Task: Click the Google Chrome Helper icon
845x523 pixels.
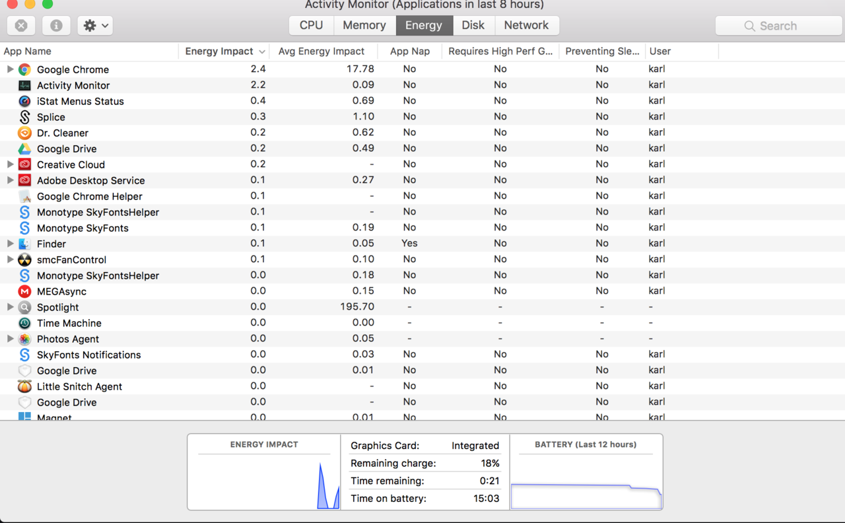Action: 24,196
